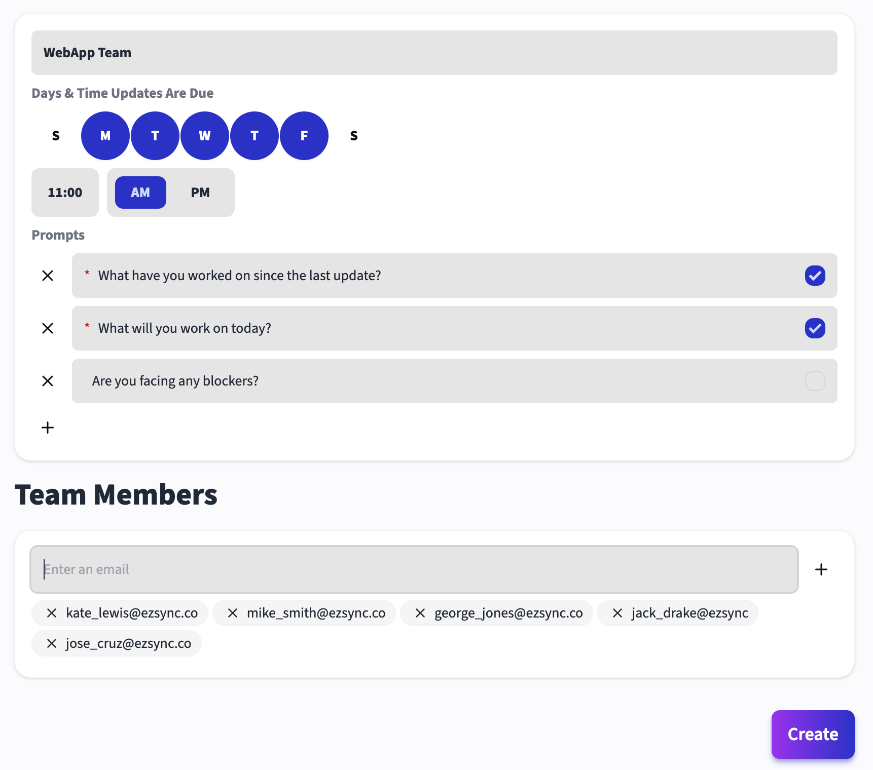Uncheck required for 'What have you worked on'
Viewport: 873px width, 770px height.
point(815,276)
